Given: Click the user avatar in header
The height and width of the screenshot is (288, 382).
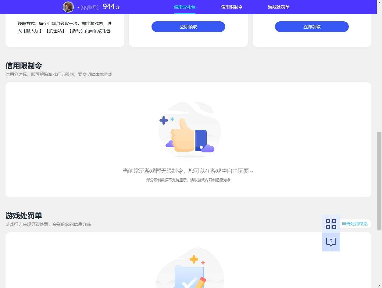Looking at the screenshot, I should (x=68, y=7).
